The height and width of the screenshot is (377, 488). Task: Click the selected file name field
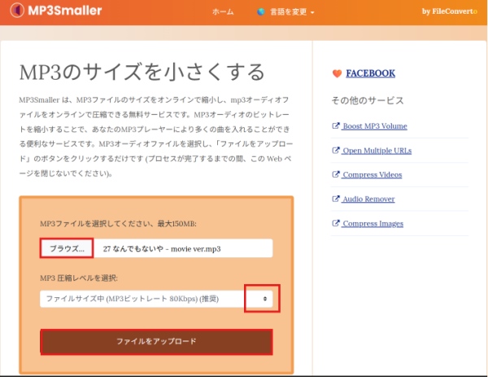[183, 248]
